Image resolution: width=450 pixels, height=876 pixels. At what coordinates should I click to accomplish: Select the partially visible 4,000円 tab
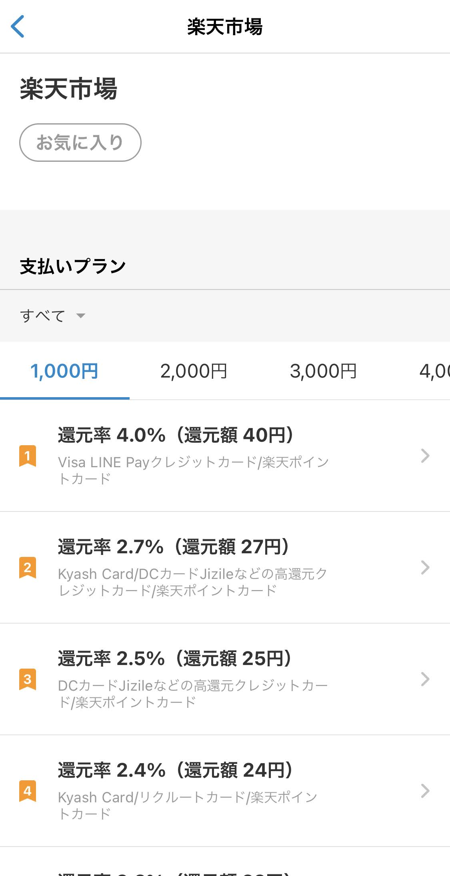coord(434,371)
